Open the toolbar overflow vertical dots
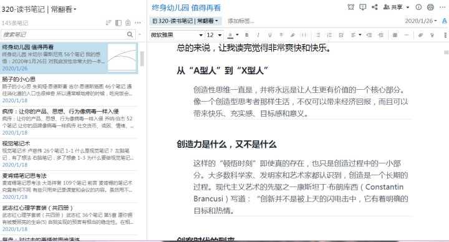Image resolution: width=449 pixels, height=242 pixels. coord(445,35)
